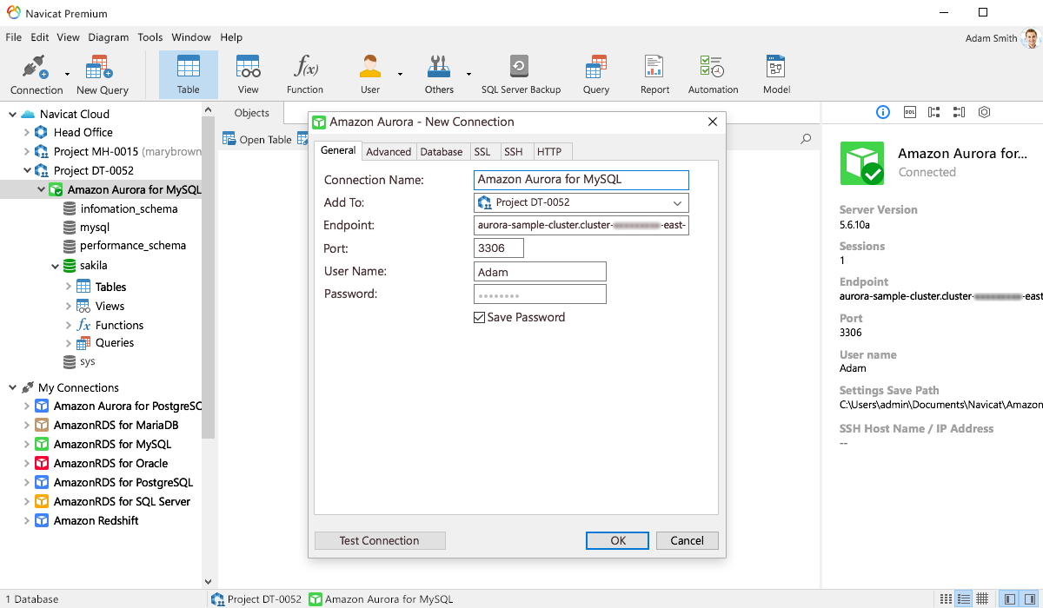Select the performance_schema database
This screenshot has height=608, width=1043.
(x=132, y=246)
